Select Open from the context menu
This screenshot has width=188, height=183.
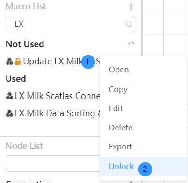pyautogui.click(x=119, y=70)
